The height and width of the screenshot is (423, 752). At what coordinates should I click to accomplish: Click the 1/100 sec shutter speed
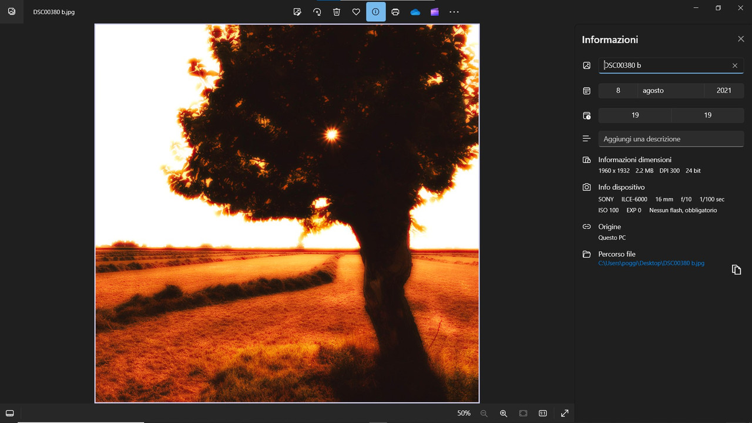pyautogui.click(x=712, y=199)
